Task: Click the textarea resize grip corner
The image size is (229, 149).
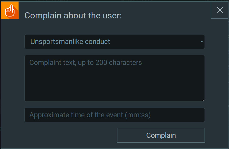Action: point(203,100)
